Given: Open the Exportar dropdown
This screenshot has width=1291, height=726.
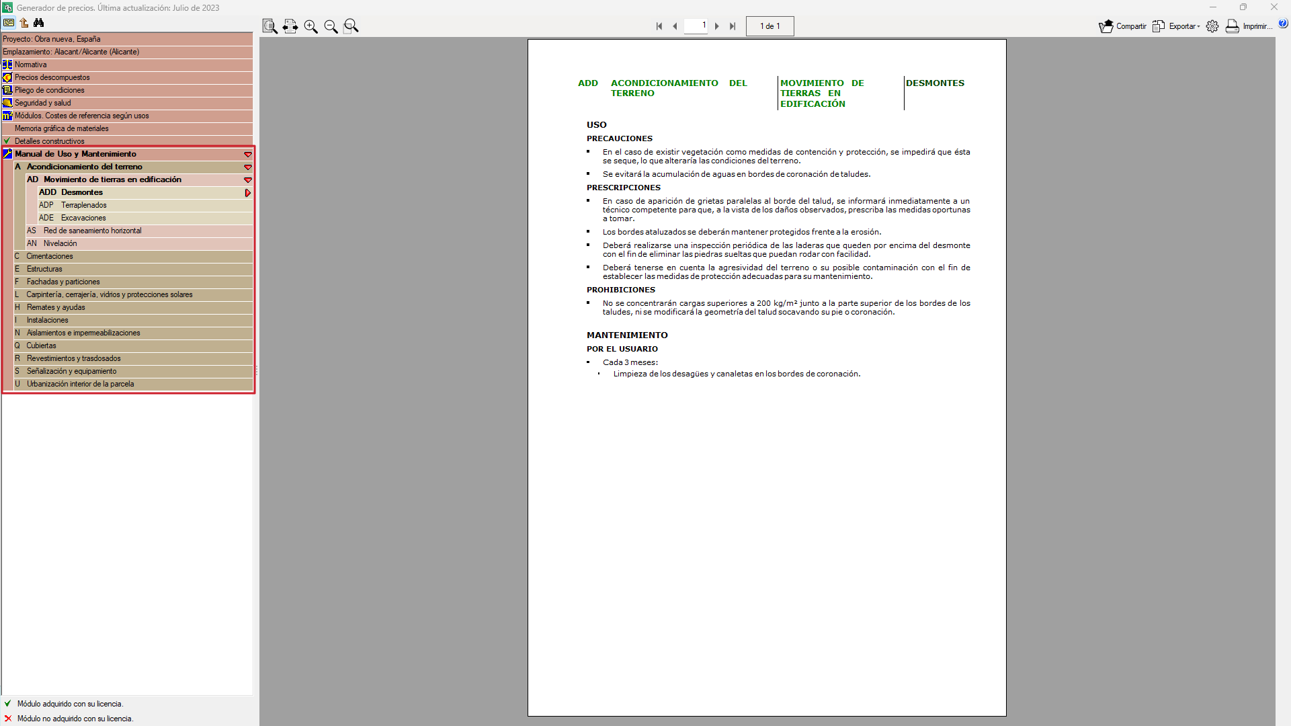Looking at the screenshot, I should [1177, 26].
